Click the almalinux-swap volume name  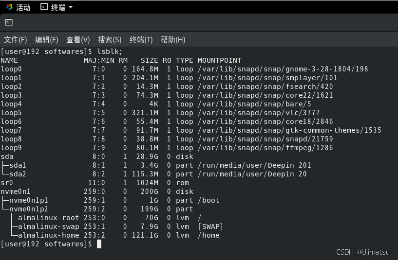tap(49, 226)
